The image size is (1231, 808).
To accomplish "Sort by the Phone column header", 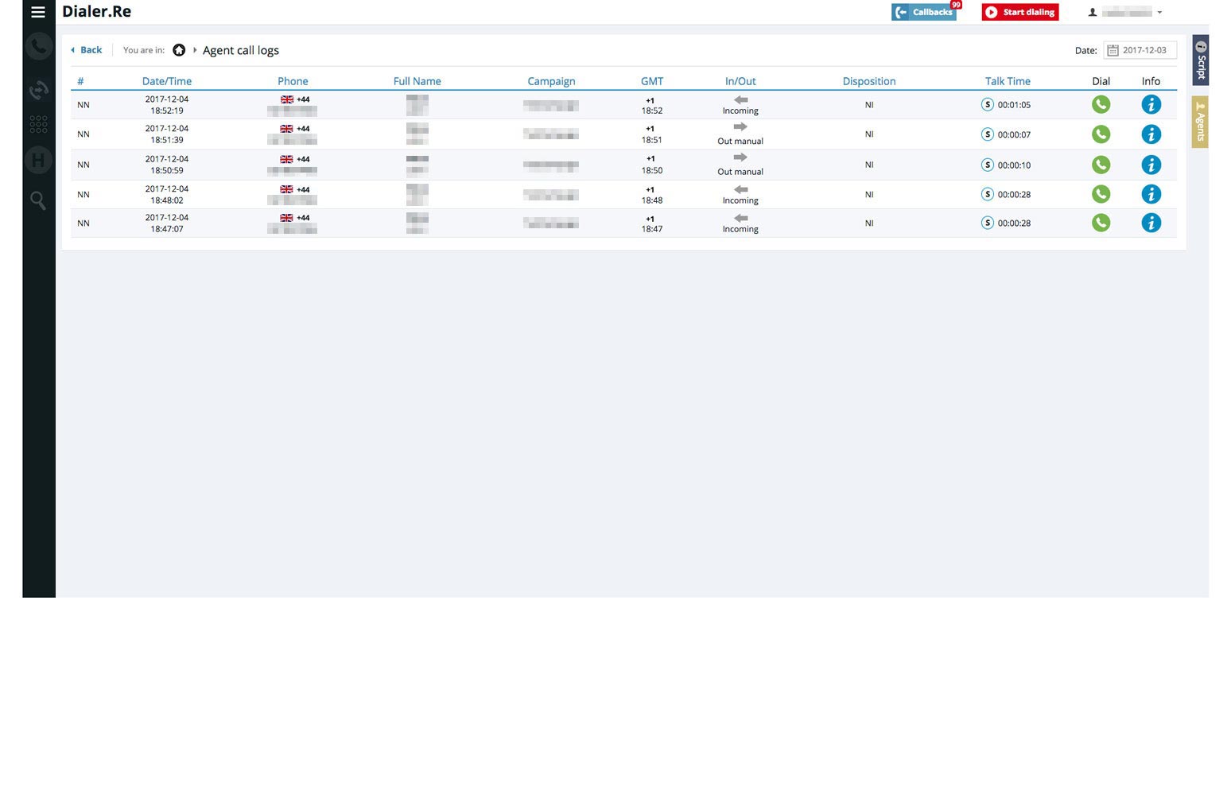I will pyautogui.click(x=293, y=81).
